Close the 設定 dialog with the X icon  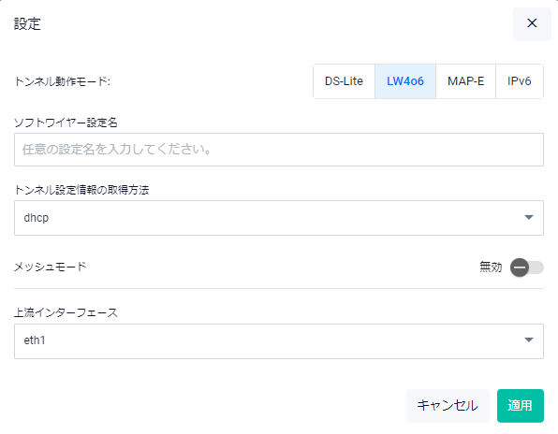point(532,23)
